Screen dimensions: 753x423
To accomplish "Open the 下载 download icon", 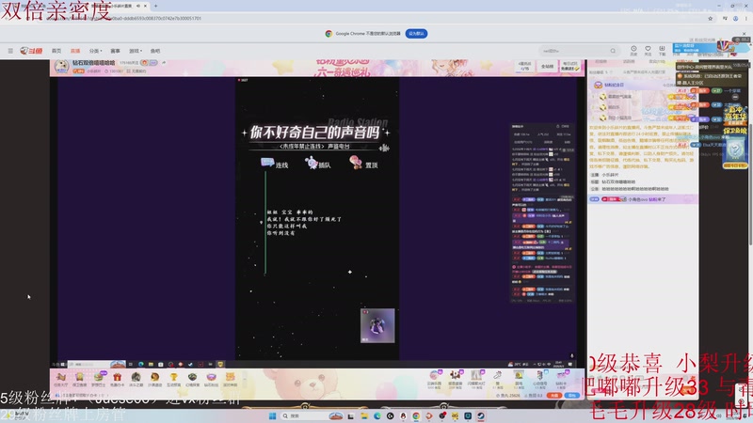I will 662,51.
